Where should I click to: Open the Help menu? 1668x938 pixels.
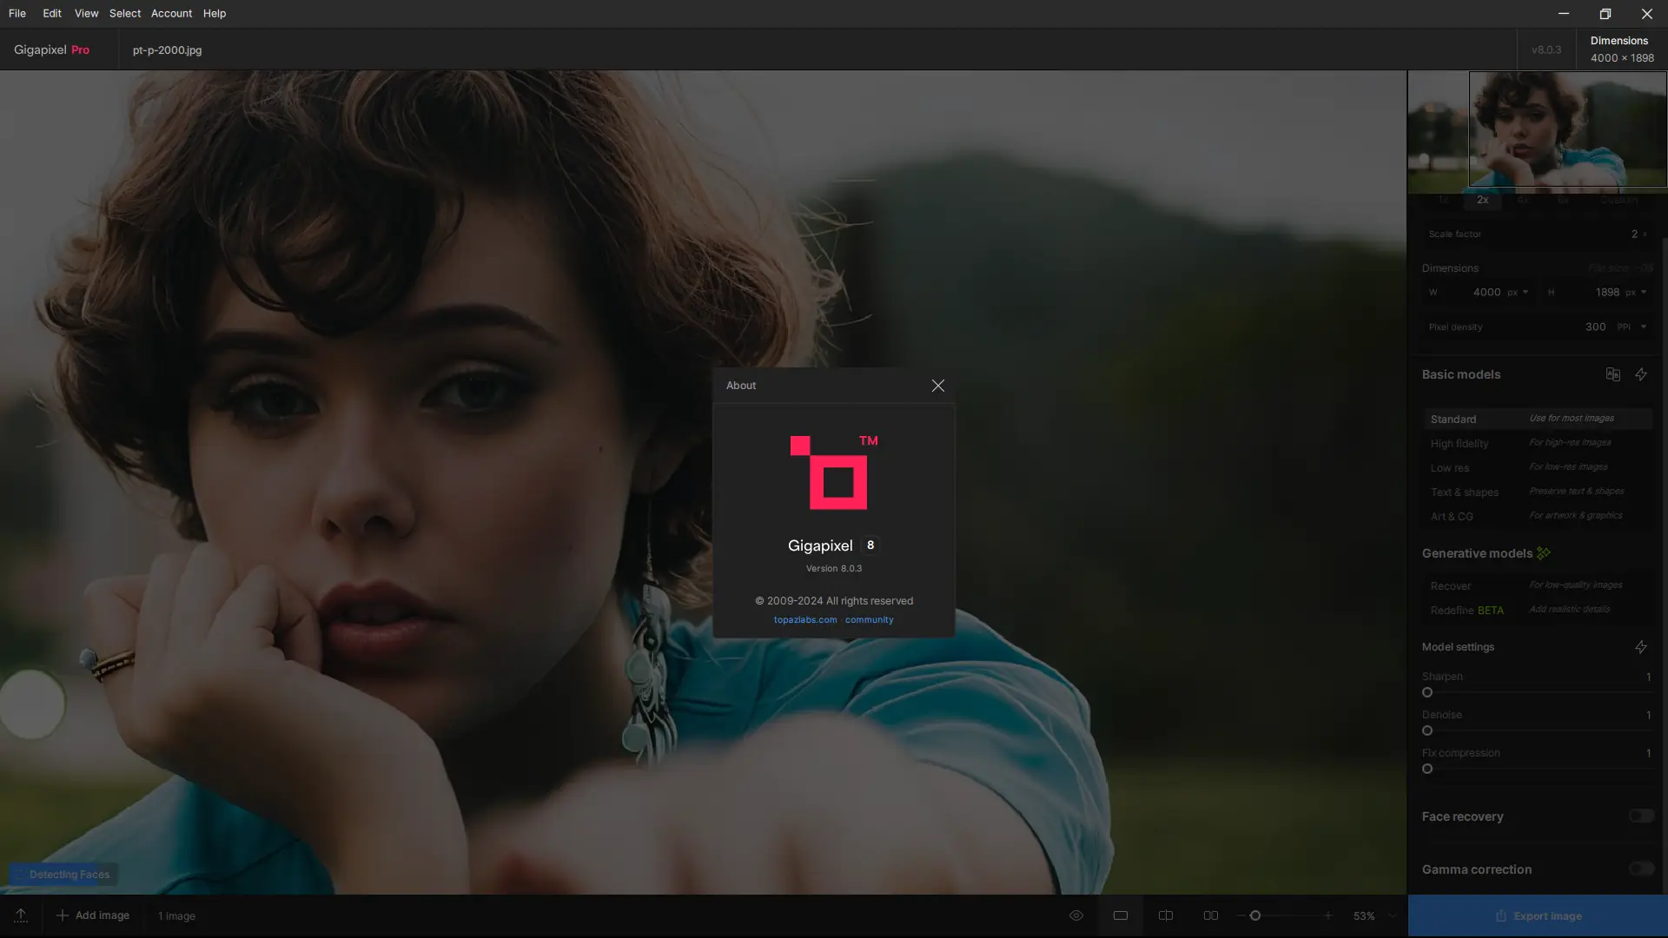point(214,13)
